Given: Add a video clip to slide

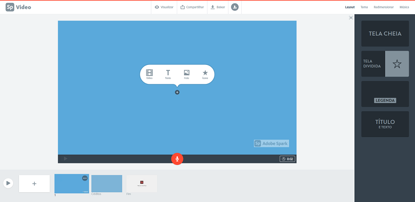Looking at the screenshot, I should (x=149, y=74).
